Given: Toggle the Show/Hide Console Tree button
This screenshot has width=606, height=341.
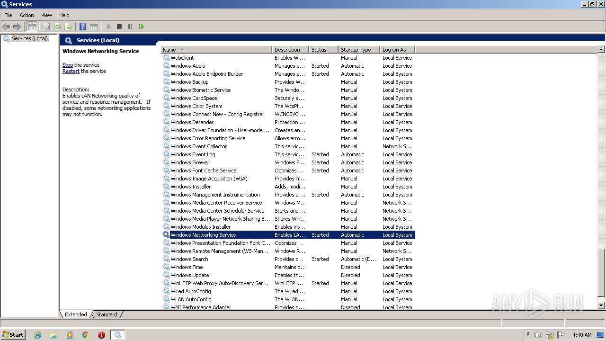Looking at the screenshot, I should (x=32, y=27).
